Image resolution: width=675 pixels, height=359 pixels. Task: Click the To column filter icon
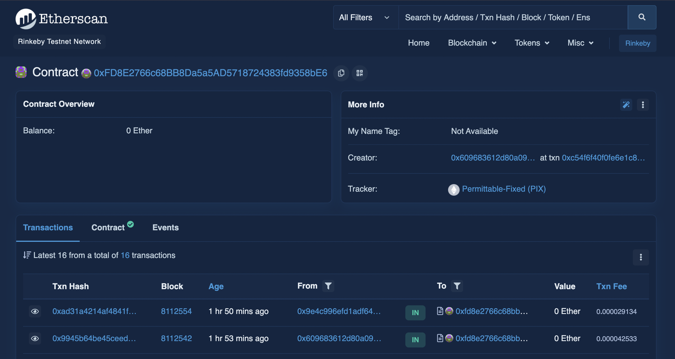457,286
